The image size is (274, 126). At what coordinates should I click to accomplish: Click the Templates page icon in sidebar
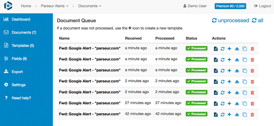[6, 45]
